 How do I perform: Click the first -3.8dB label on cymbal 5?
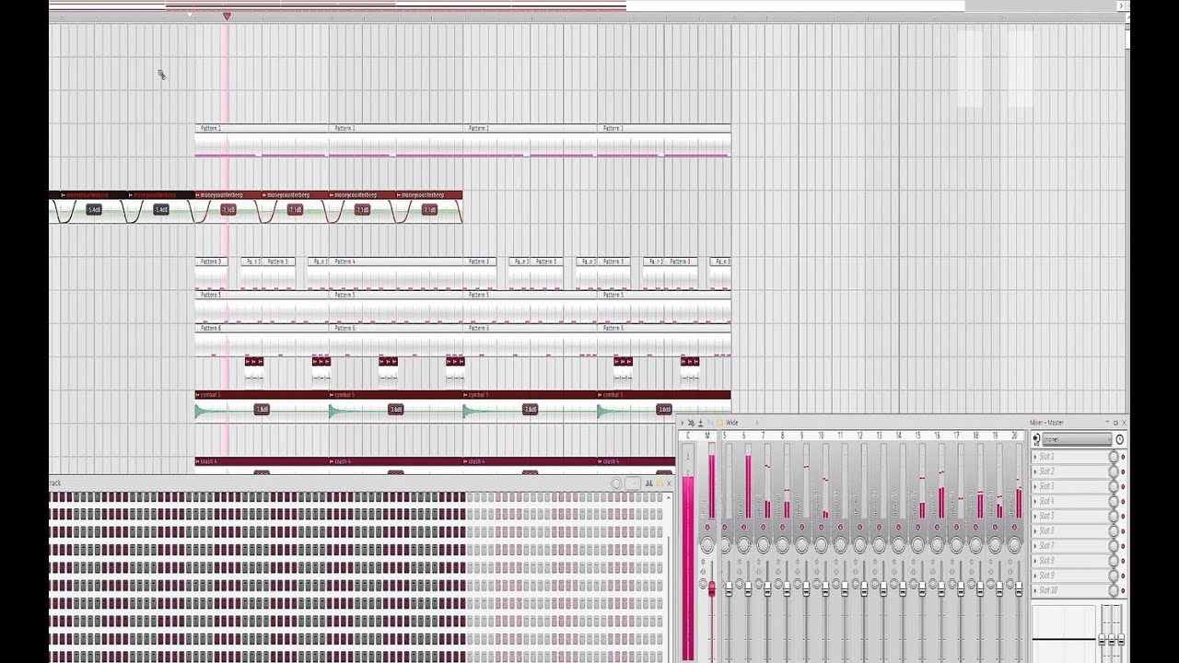coord(262,409)
